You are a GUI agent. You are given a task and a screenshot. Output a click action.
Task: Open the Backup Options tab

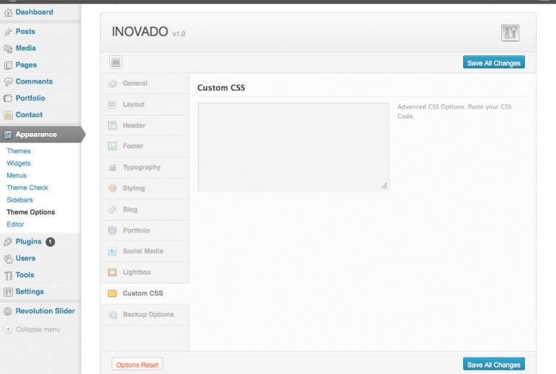point(145,314)
